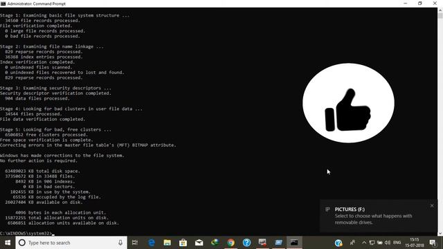Activate the Cortana microphone icon

(x=120, y=243)
